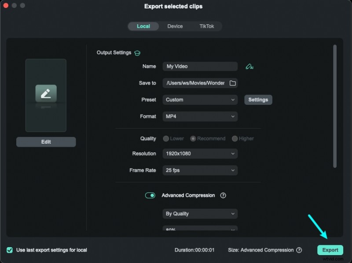This screenshot has height=263, width=352.
Task: Open help for Advanced Compression question mark
Action: 223,195
